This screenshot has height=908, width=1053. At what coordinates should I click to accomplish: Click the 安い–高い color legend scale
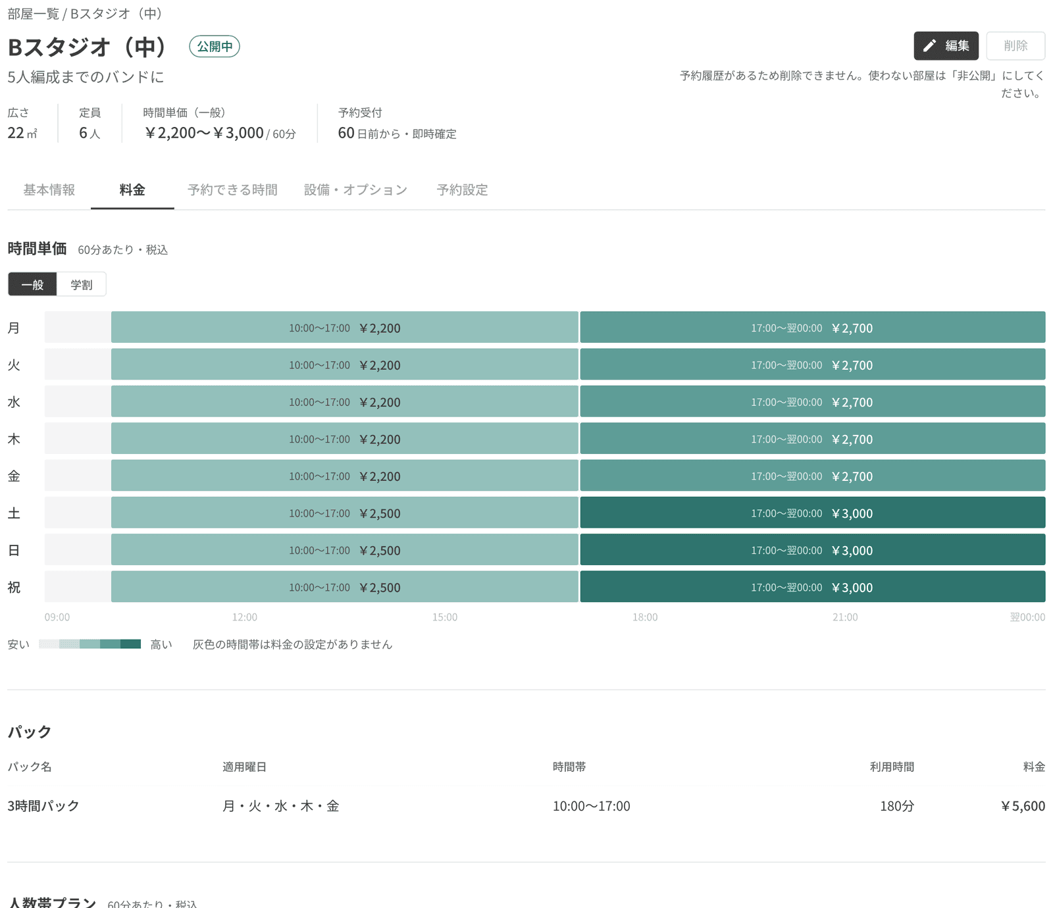click(90, 644)
